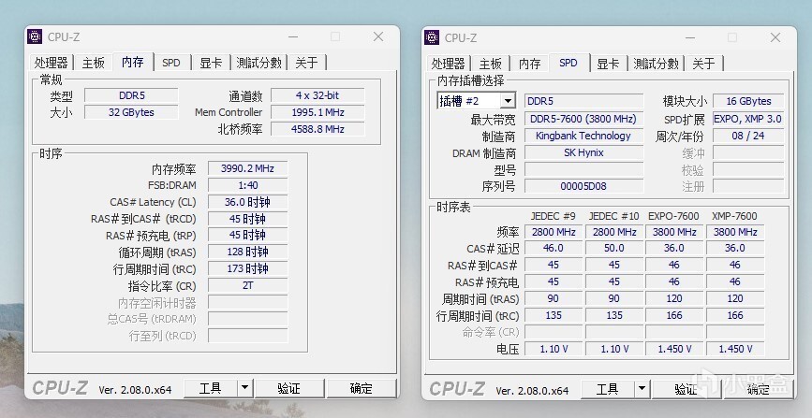812x418 pixels.
Task: Open 主板 tab in right CPU-Z window
Action: [491, 64]
